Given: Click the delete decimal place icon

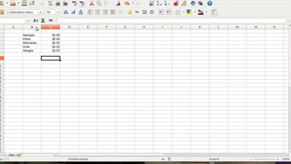Looking at the screenshot, I should [x=152, y=12].
